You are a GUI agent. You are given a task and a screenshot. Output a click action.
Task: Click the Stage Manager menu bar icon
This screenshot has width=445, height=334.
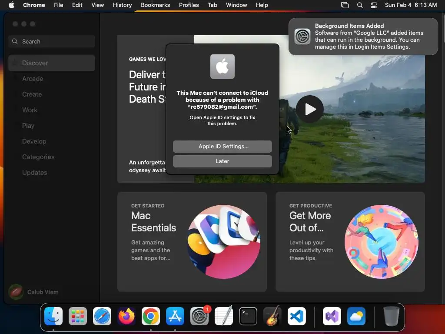point(345,5)
